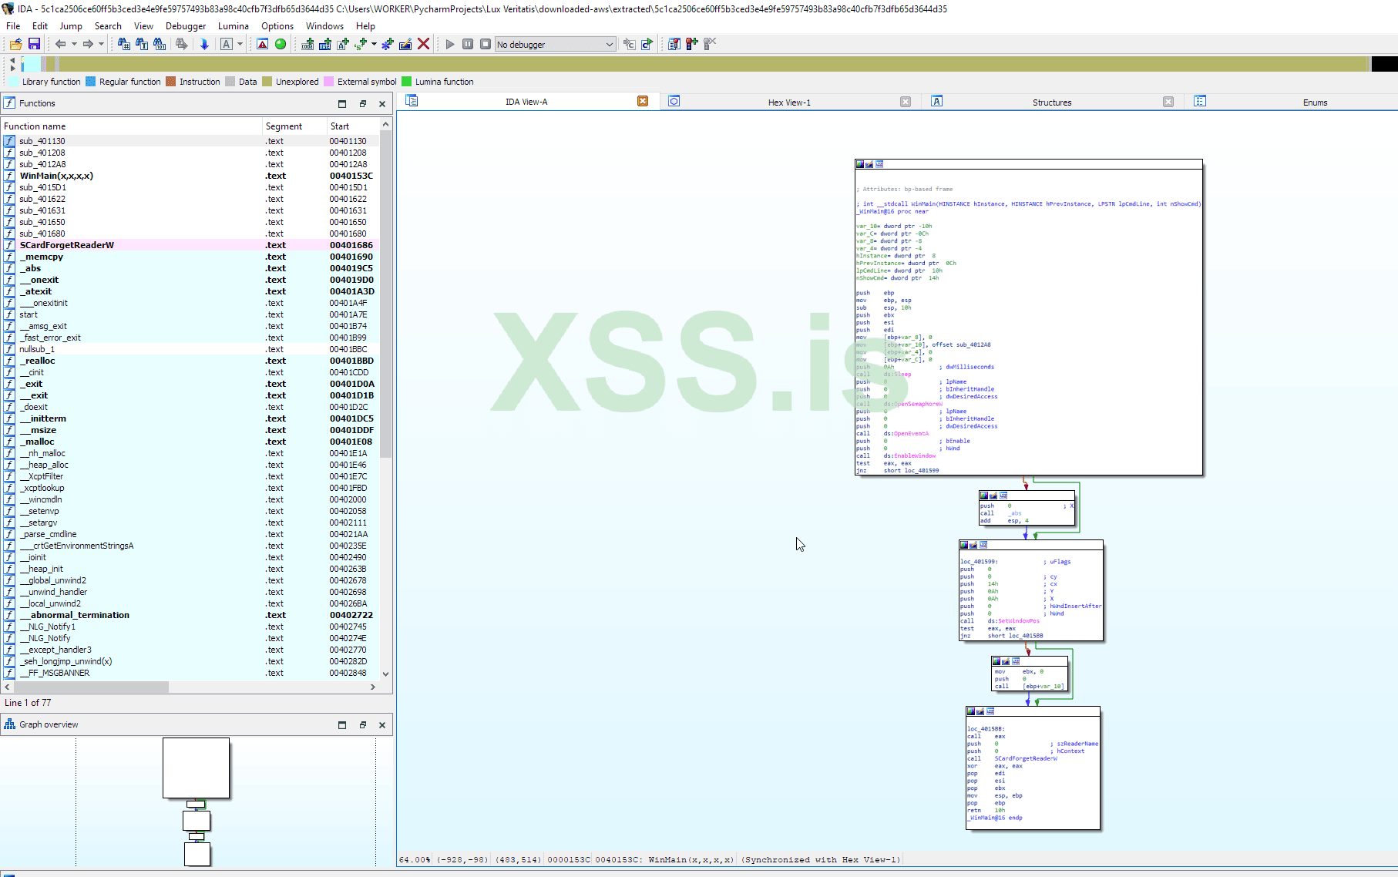Click the IDA View-A tab icon

coord(412,101)
